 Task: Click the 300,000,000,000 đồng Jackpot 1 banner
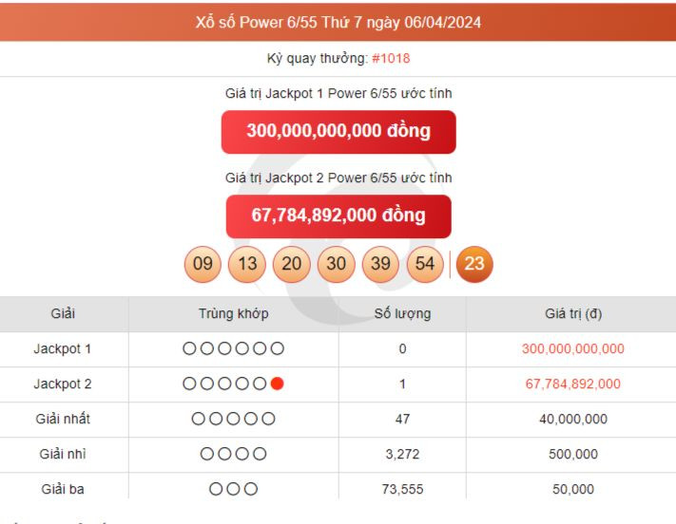pos(338,131)
